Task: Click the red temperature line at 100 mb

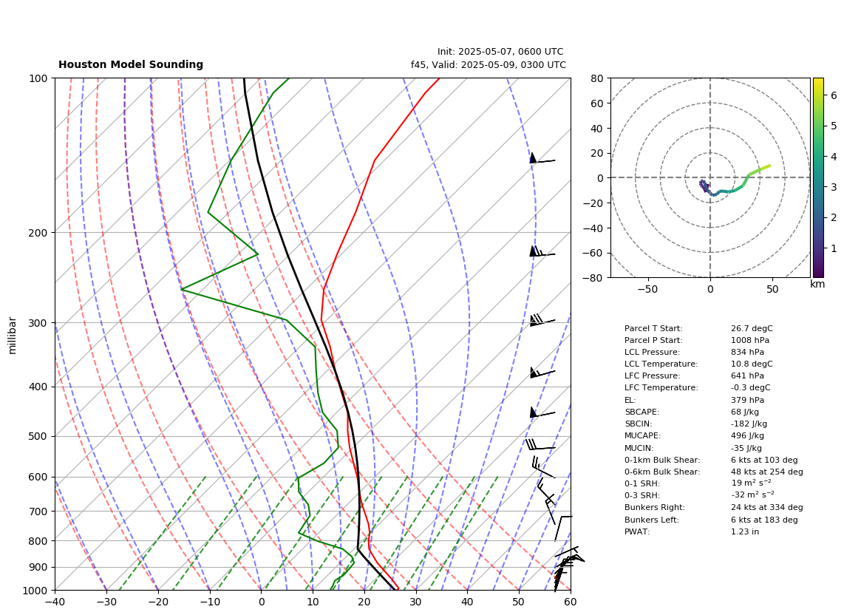Action: [x=439, y=79]
